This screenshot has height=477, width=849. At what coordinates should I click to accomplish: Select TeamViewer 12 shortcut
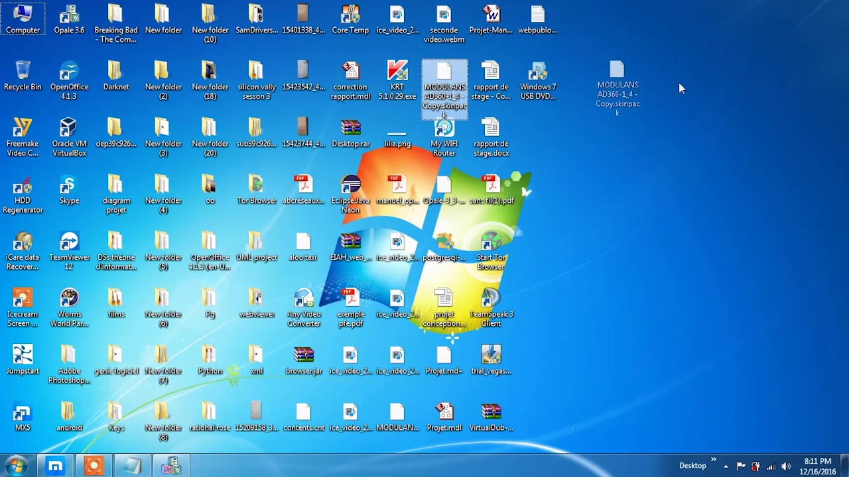click(x=69, y=252)
